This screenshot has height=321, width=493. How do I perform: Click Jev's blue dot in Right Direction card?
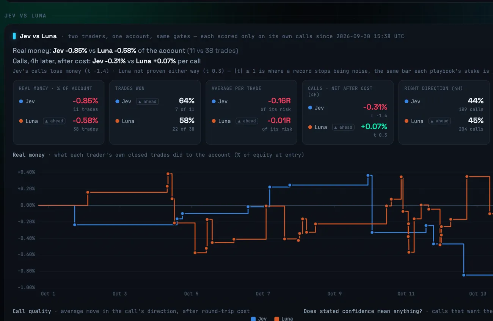[406, 101]
